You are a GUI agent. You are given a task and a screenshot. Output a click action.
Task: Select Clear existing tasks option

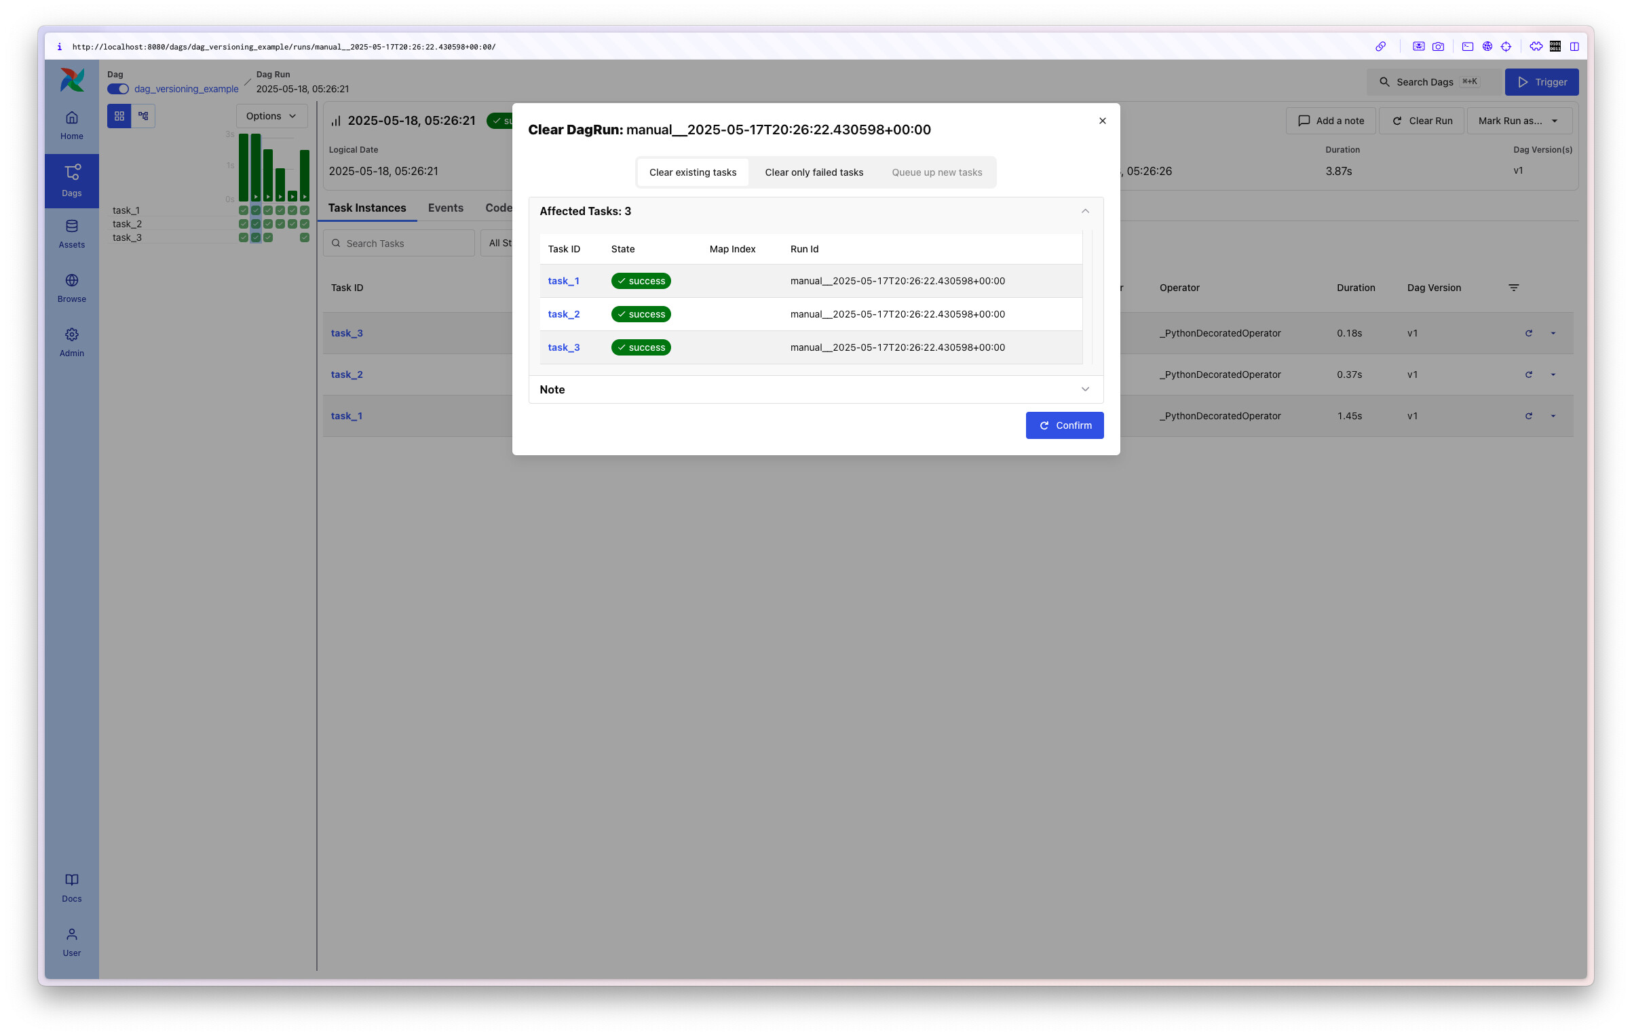(692, 172)
